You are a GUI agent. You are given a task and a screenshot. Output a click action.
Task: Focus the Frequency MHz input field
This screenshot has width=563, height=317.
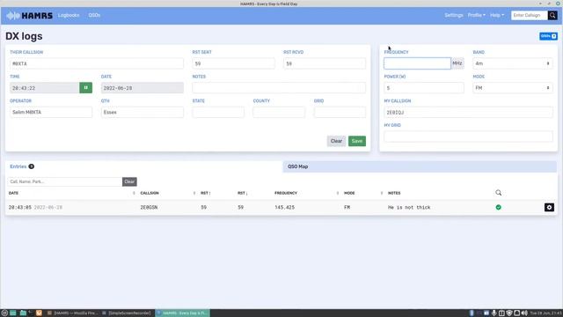click(x=417, y=63)
